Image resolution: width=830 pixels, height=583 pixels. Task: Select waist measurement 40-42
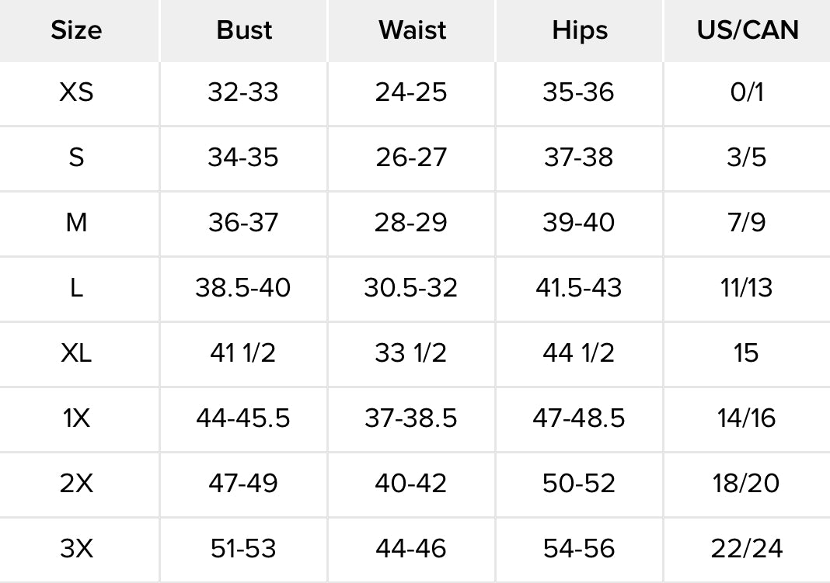point(411,484)
